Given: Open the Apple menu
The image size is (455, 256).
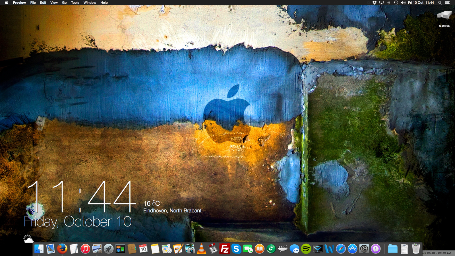Looking at the screenshot, I should click(6, 3).
